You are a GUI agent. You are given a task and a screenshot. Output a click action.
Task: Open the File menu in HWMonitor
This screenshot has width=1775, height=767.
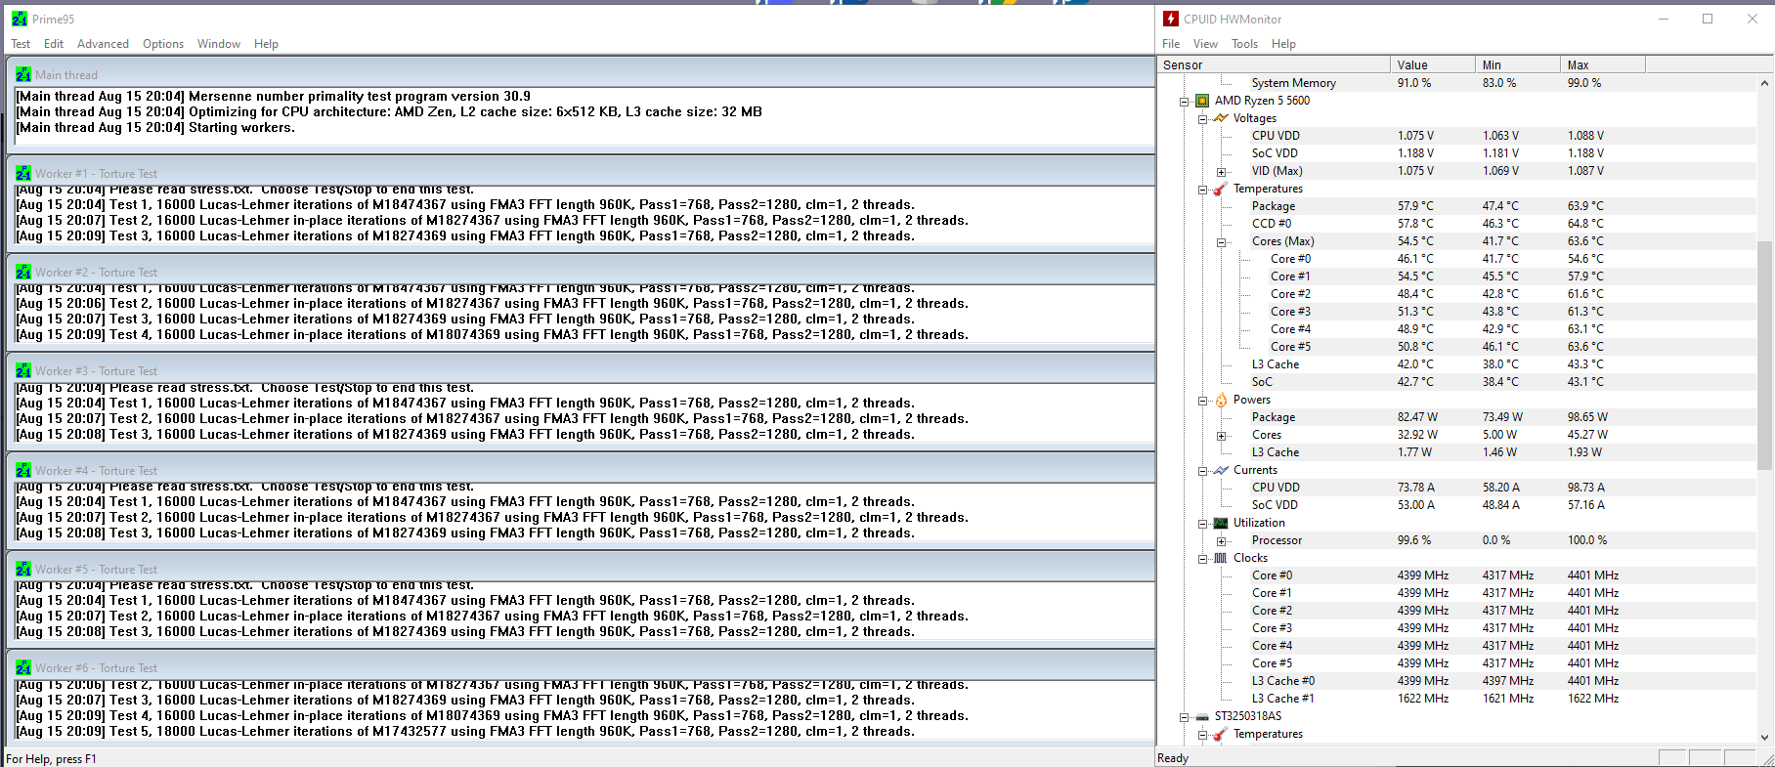click(x=1171, y=44)
